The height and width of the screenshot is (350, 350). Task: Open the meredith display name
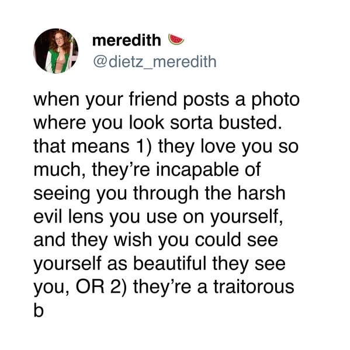[x=127, y=40]
